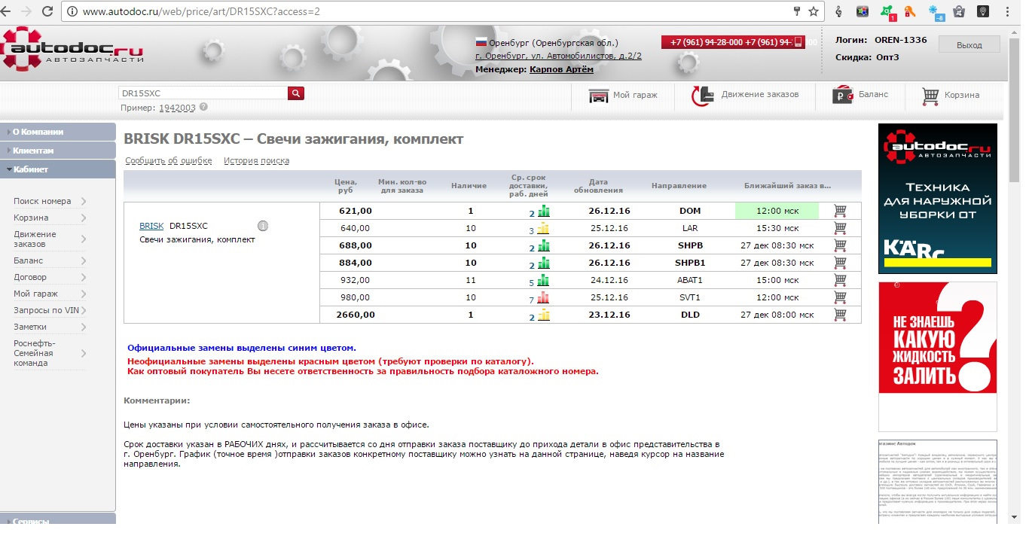This screenshot has width=1029, height=548.
Task: Click the saved-password key icon in address bar
Action: [x=797, y=11]
